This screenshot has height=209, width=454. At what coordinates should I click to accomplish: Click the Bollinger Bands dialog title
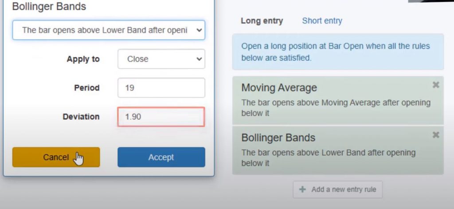click(x=49, y=7)
